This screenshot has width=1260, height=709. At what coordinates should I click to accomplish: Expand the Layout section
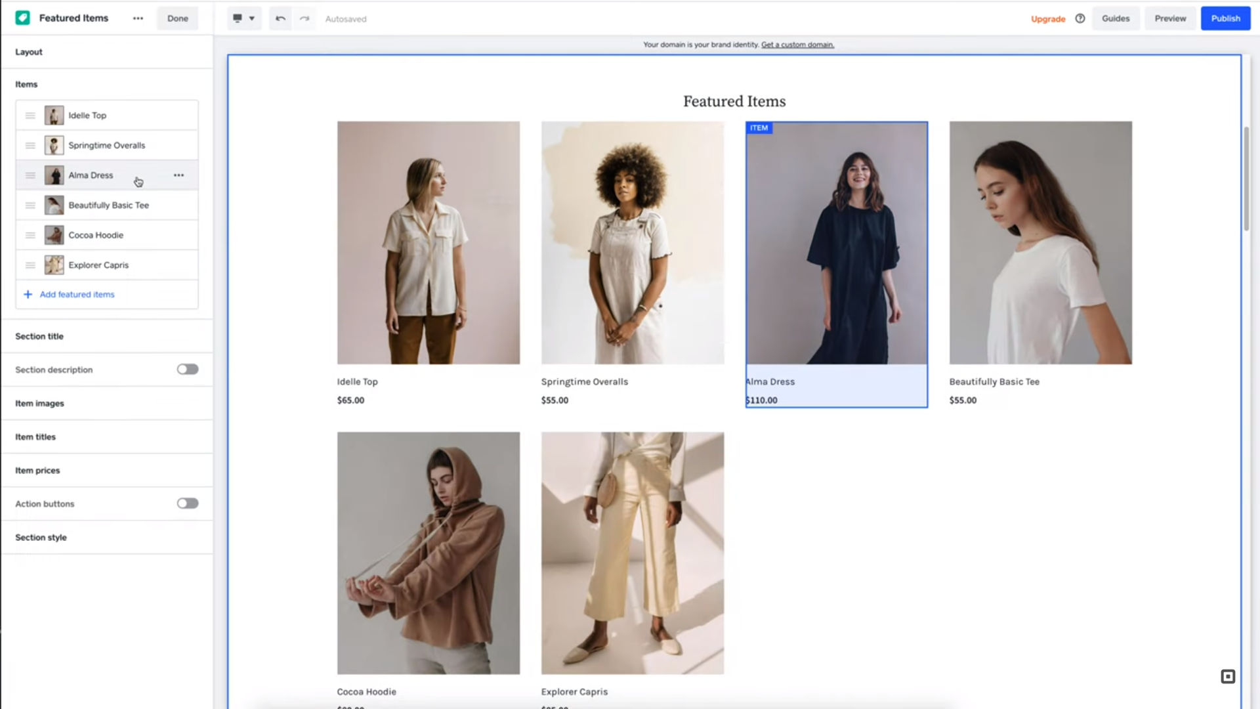[29, 52]
